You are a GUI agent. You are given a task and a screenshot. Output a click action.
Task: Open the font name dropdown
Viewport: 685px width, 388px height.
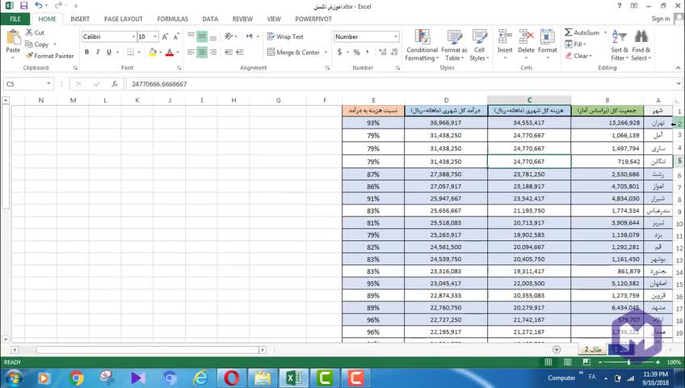[x=133, y=36]
